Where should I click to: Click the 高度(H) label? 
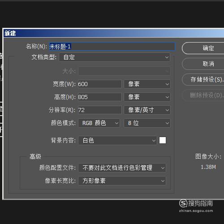click(x=65, y=97)
